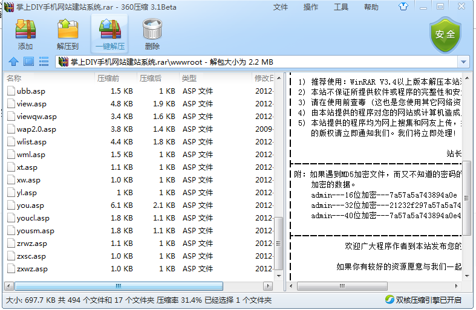The image size is (476, 310).
Task: Click the archive icon in the path bar
Action: pos(63,62)
